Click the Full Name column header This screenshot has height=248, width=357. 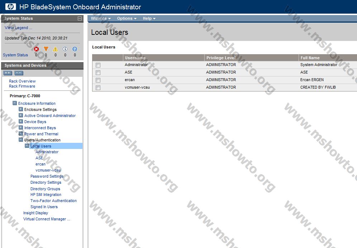[x=328, y=58]
